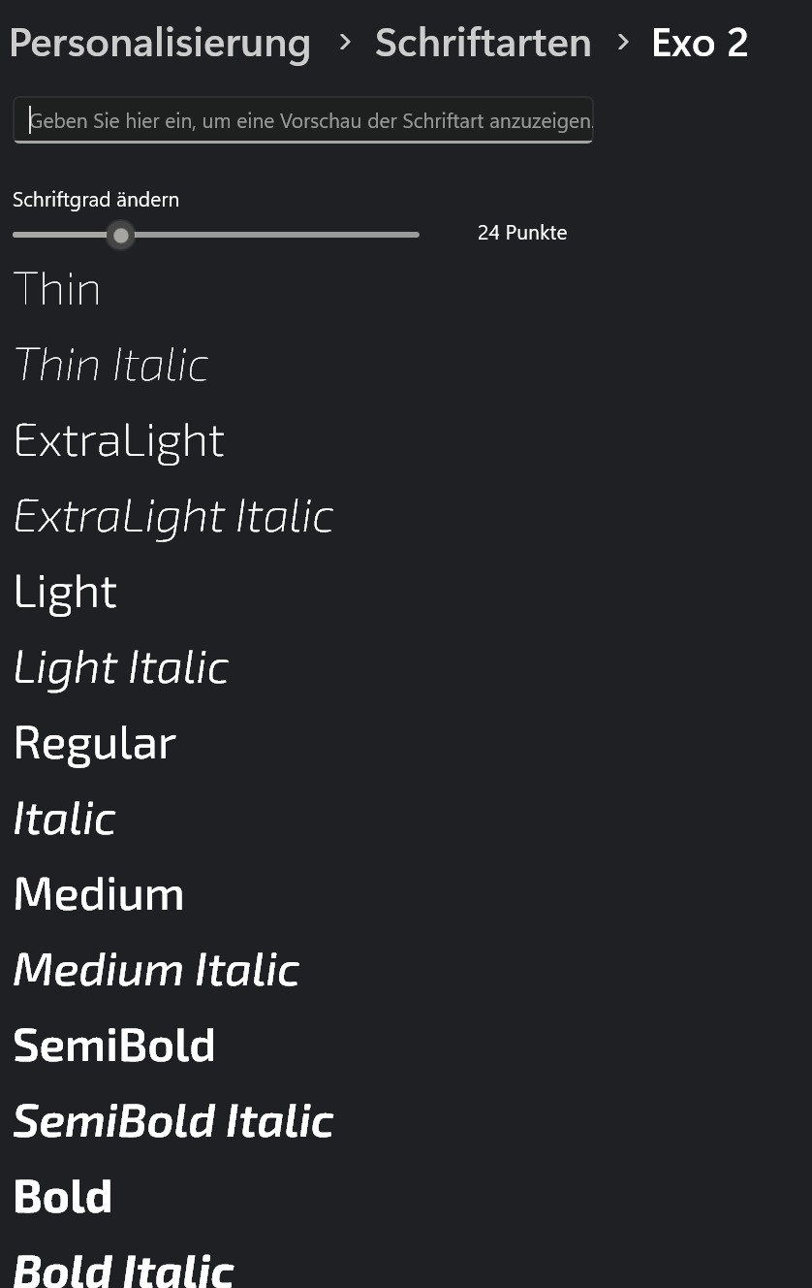This screenshot has height=1288, width=812.
Task: Click the chevron between Schriftarten and Exo 2
Action: tap(623, 43)
